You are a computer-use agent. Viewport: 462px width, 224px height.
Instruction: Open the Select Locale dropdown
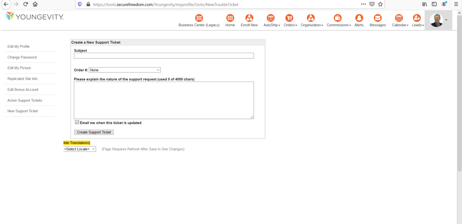point(80,149)
